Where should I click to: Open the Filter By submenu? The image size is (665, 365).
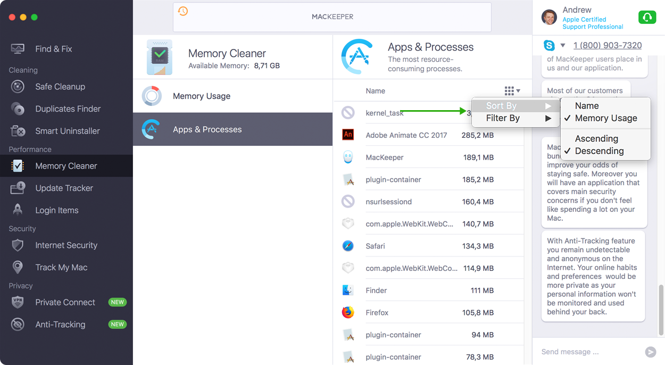tap(516, 118)
